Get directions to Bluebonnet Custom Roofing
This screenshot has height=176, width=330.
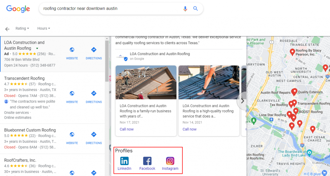[x=94, y=134]
